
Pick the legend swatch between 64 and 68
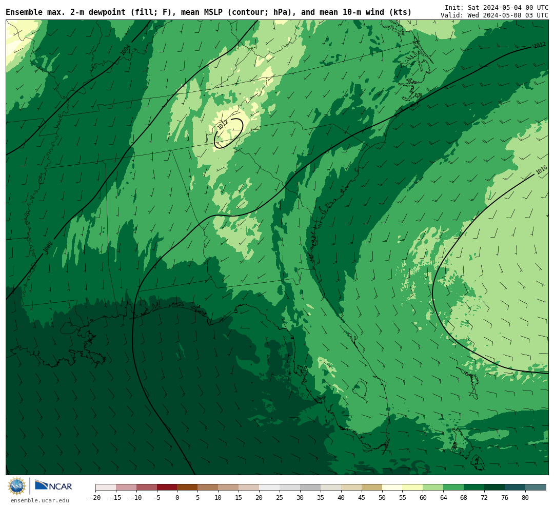pos(454,488)
